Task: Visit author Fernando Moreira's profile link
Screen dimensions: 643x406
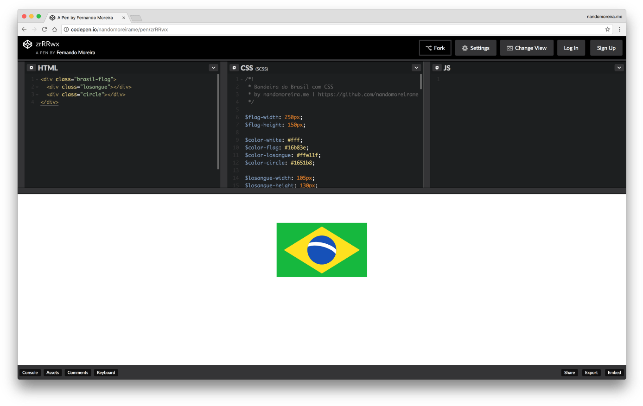Action: click(x=76, y=53)
